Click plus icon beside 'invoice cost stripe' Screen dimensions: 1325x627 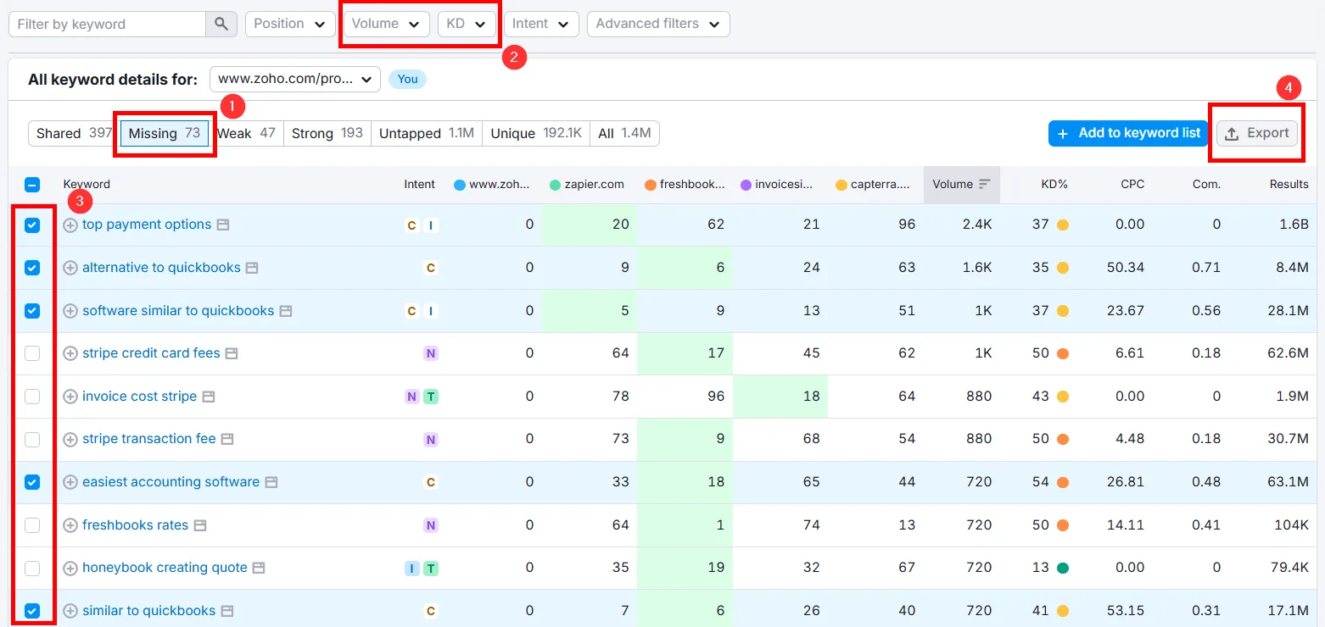click(x=70, y=397)
